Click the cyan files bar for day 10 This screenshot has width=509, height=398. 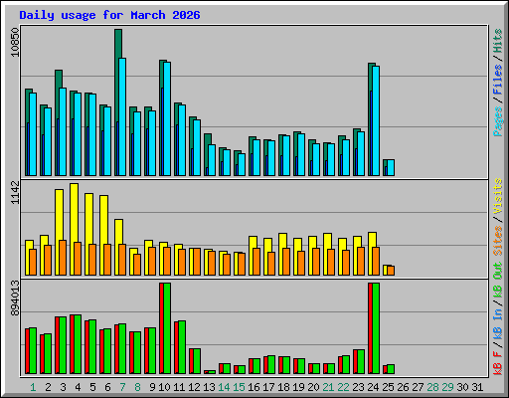(x=167, y=118)
